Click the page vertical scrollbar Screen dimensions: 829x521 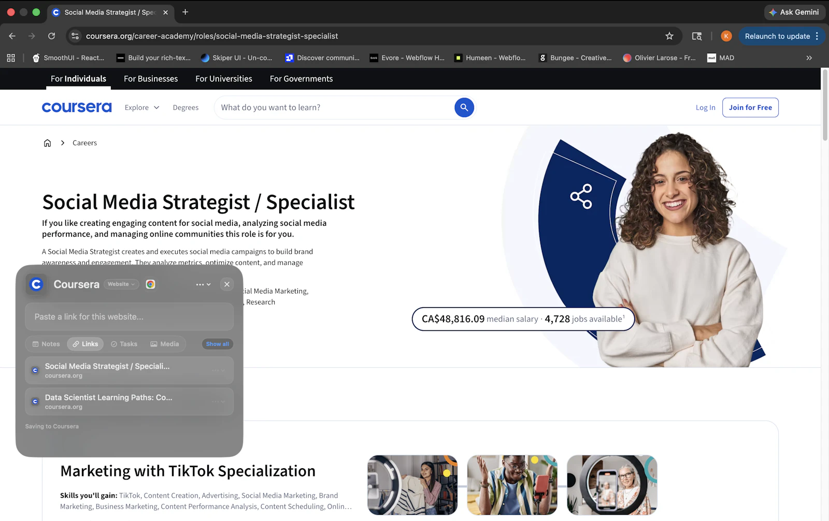point(825,105)
